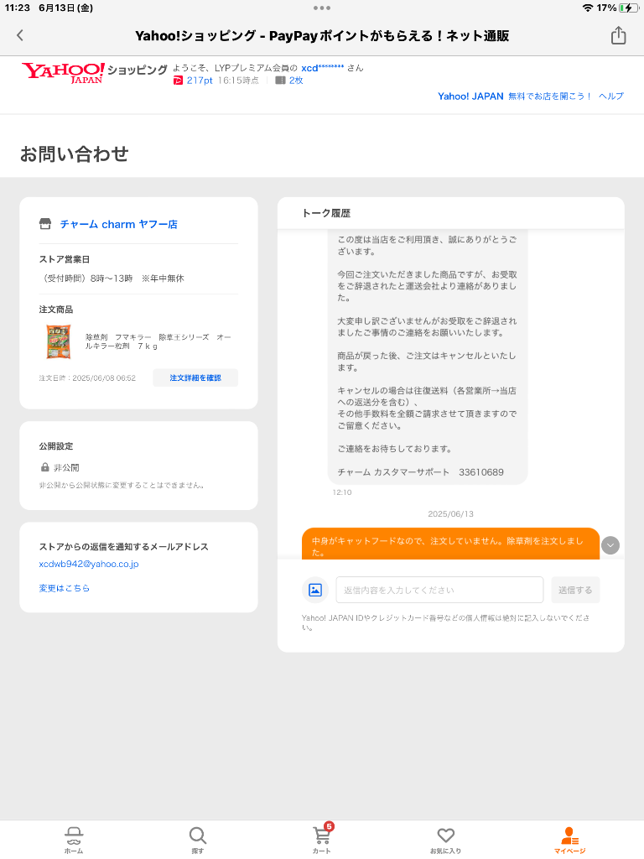Tap the battery status indicator
The width and height of the screenshot is (644, 859).
coord(629,8)
